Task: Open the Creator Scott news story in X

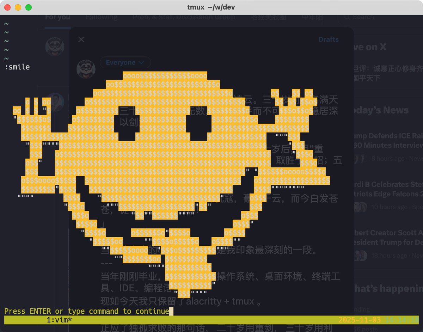Action: (388, 238)
